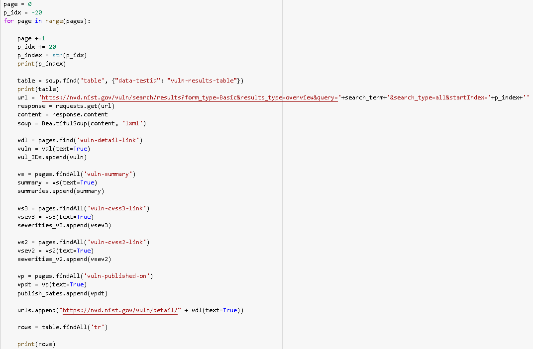Click the '+p_index+' variable in url line
This screenshot has width=533, height=349.
507,97
